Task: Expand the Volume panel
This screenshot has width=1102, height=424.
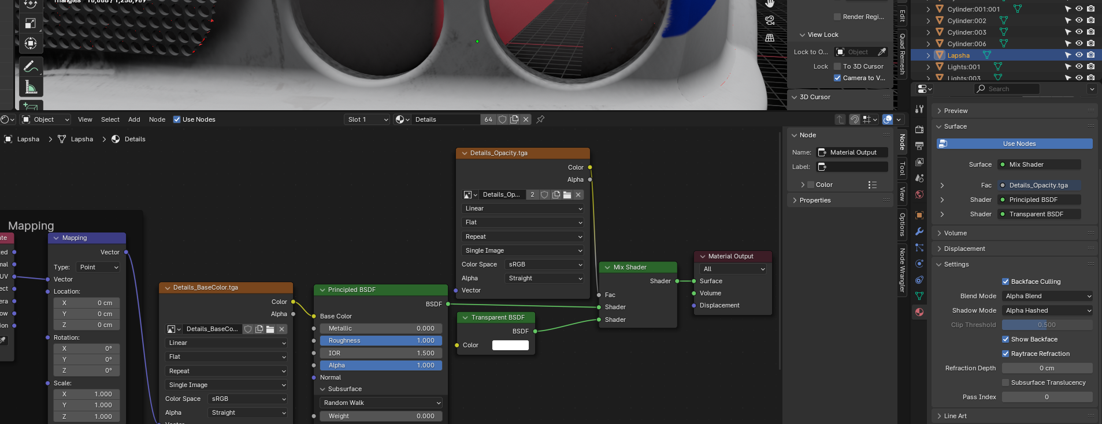Action: [x=1015, y=233]
